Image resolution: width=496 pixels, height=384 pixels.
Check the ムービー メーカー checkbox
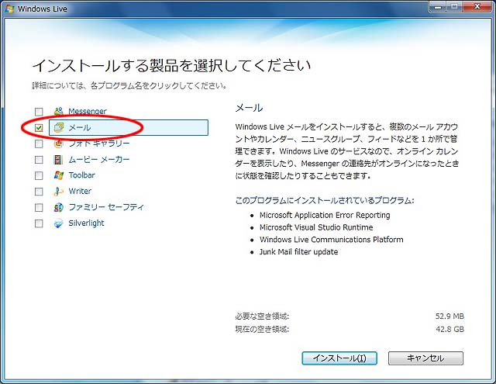[x=39, y=159]
